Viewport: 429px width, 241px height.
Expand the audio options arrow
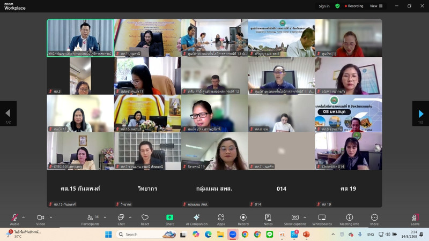(23, 217)
